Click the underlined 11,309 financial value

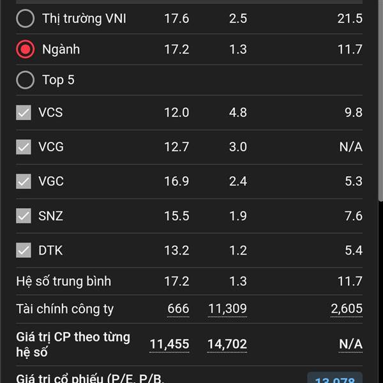[227, 309]
